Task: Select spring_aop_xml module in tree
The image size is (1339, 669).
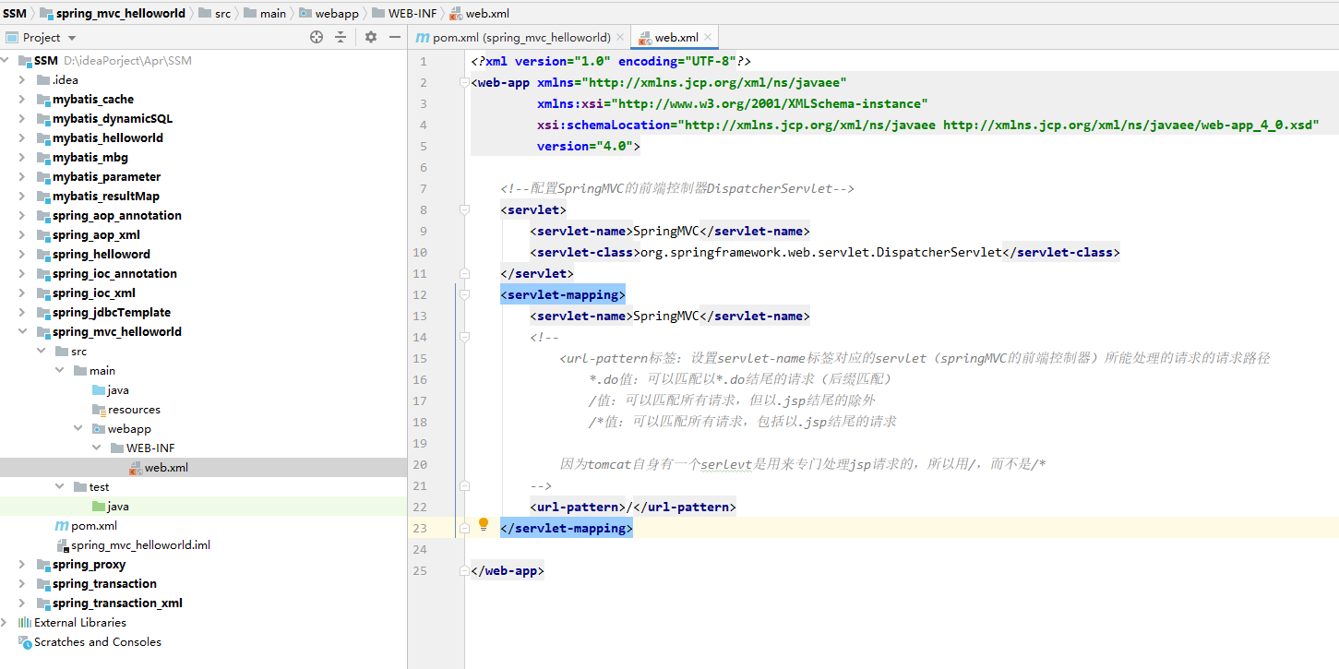Action: (96, 235)
